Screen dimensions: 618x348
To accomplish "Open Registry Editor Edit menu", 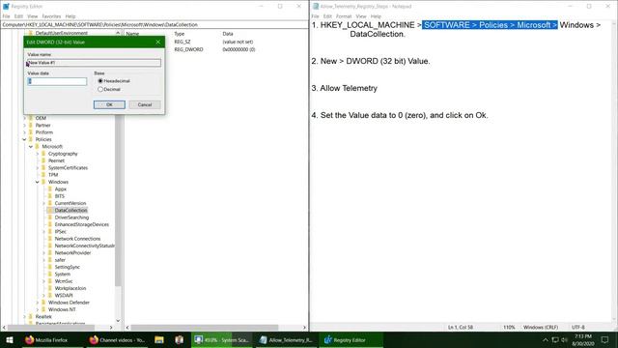I will [18, 16].
